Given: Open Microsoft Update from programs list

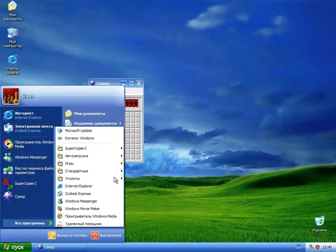Looking at the screenshot, I should coord(90,131).
